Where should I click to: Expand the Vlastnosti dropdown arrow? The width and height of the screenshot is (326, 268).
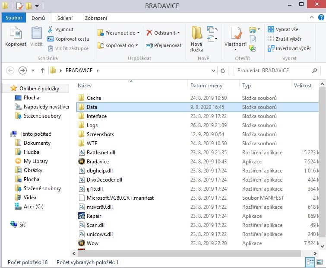(236, 50)
